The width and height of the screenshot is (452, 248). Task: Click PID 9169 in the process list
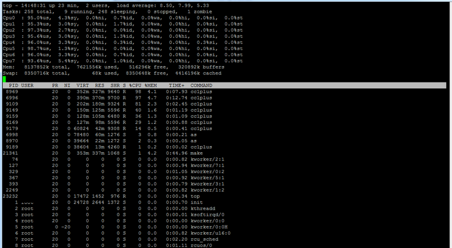tap(12, 122)
